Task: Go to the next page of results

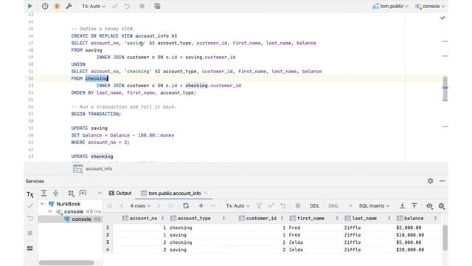Action: click(x=159, y=205)
